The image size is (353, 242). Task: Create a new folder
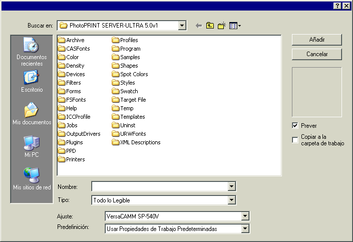click(222, 26)
